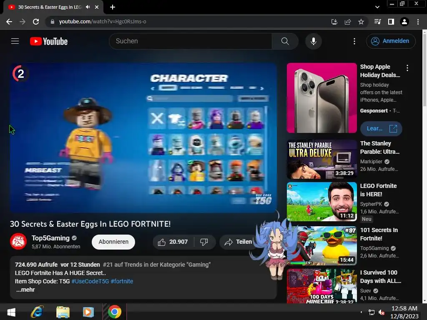Open The Stanley Parable video title
427x320 pixels.
point(380,147)
